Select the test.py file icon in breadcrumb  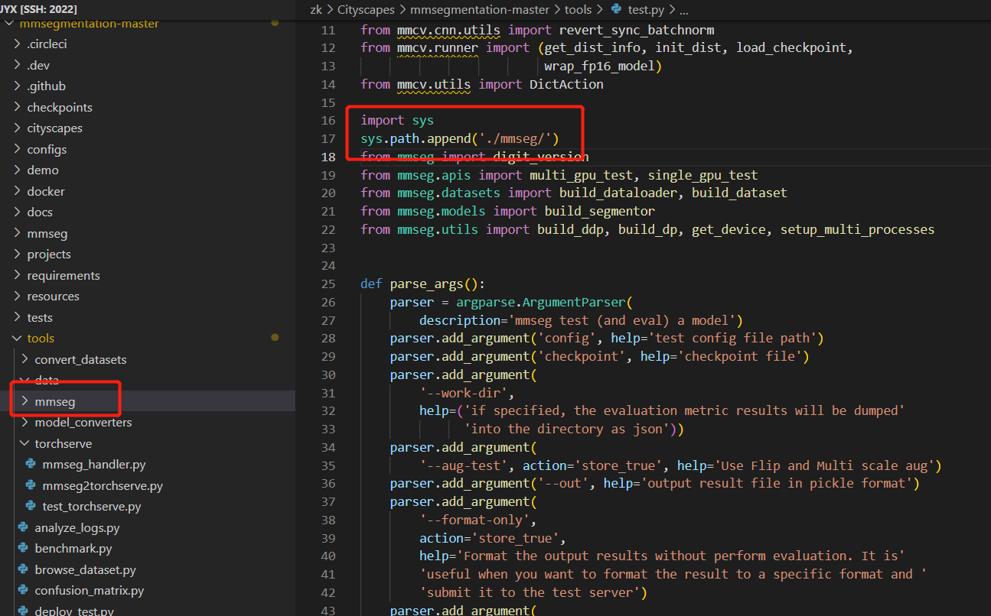(617, 10)
